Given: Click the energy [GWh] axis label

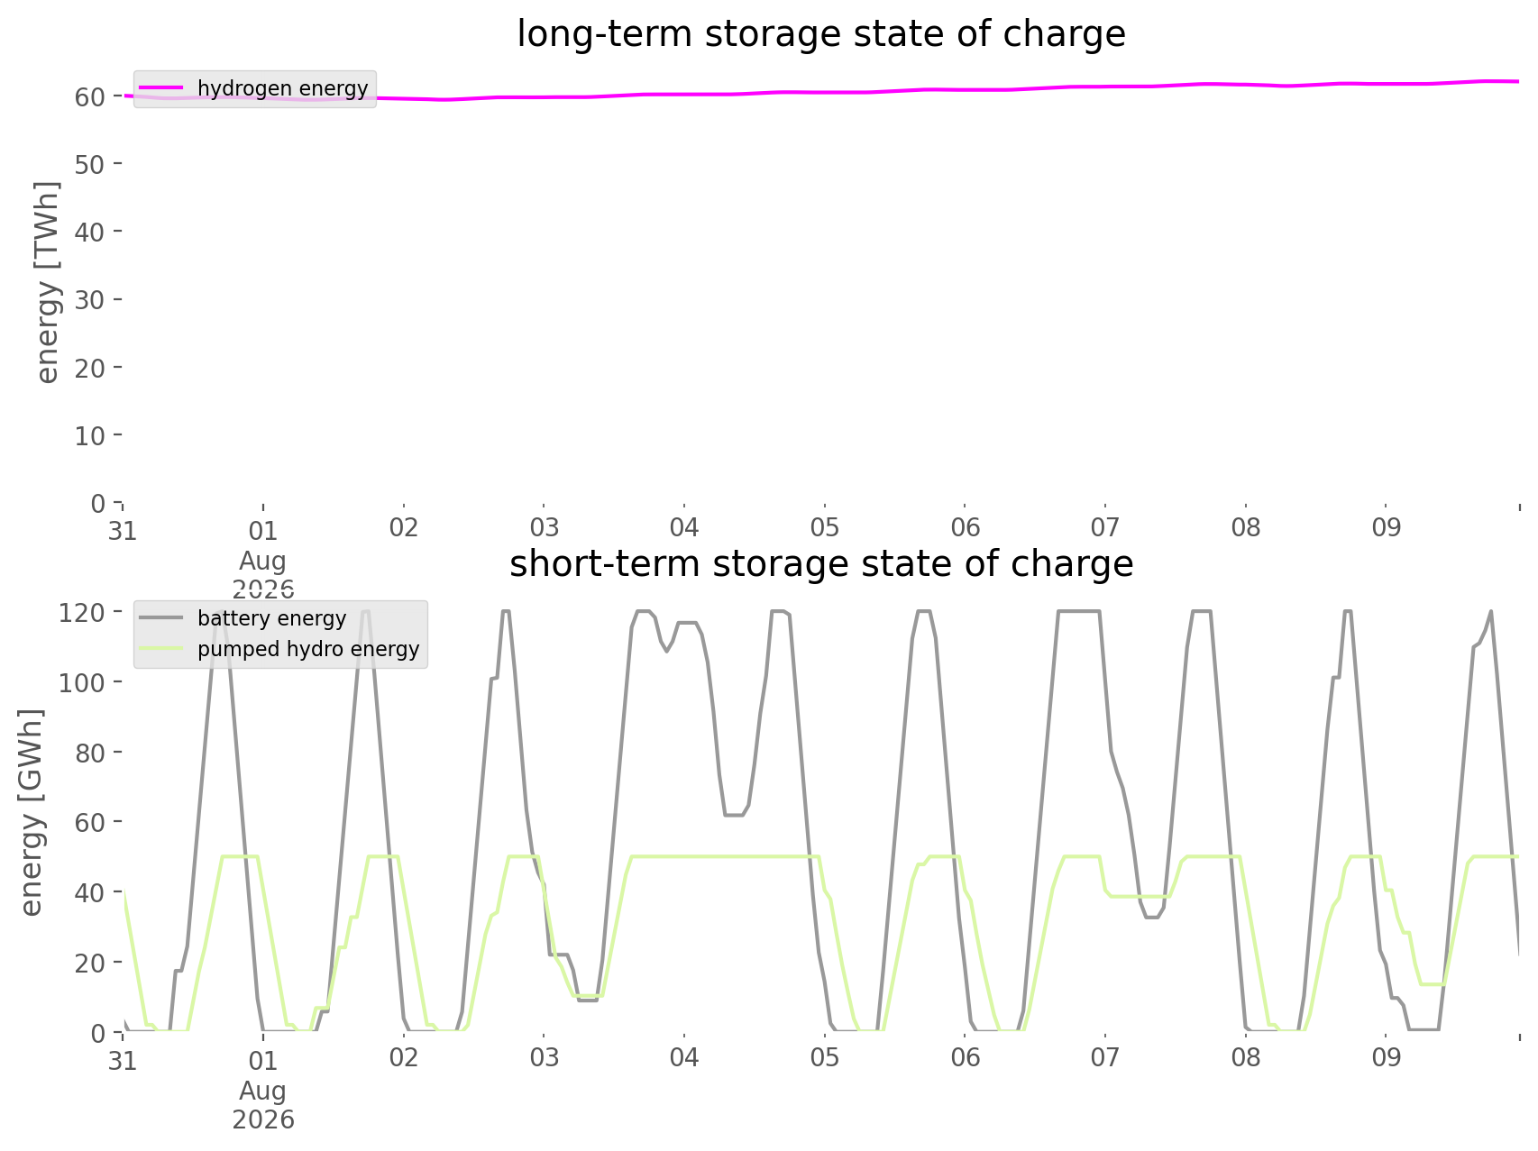Looking at the screenshot, I should 32,812.
